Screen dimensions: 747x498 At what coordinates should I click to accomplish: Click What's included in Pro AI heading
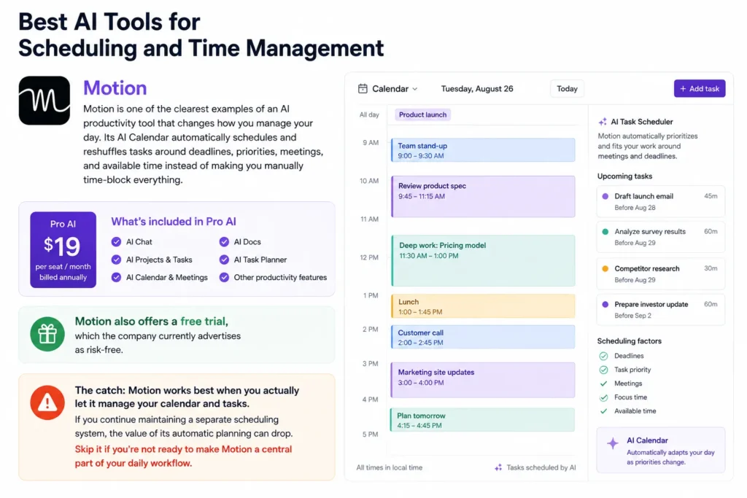tap(174, 222)
